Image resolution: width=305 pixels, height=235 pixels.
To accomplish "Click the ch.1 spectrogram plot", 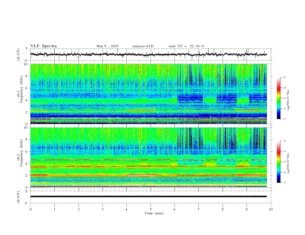I will point(149,94).
